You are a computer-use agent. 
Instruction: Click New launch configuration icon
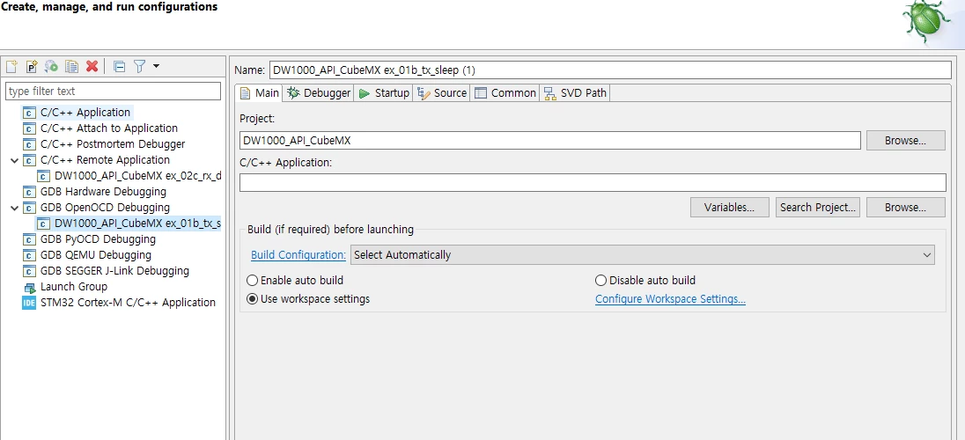(x=11, y=66)
